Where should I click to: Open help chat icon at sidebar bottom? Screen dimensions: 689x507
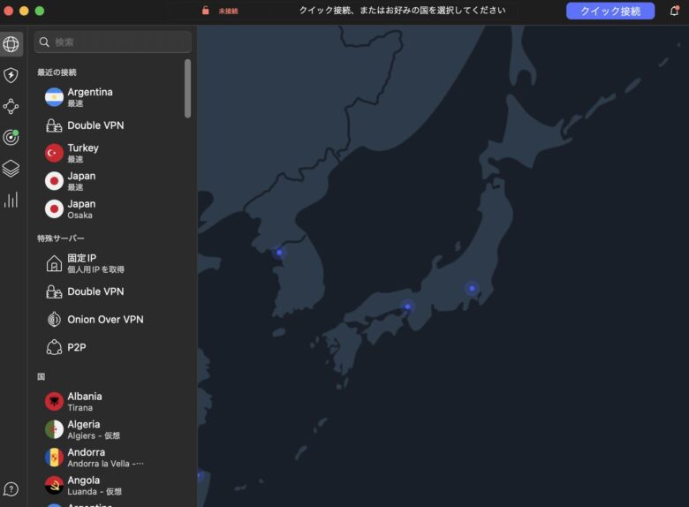point(11,489)
